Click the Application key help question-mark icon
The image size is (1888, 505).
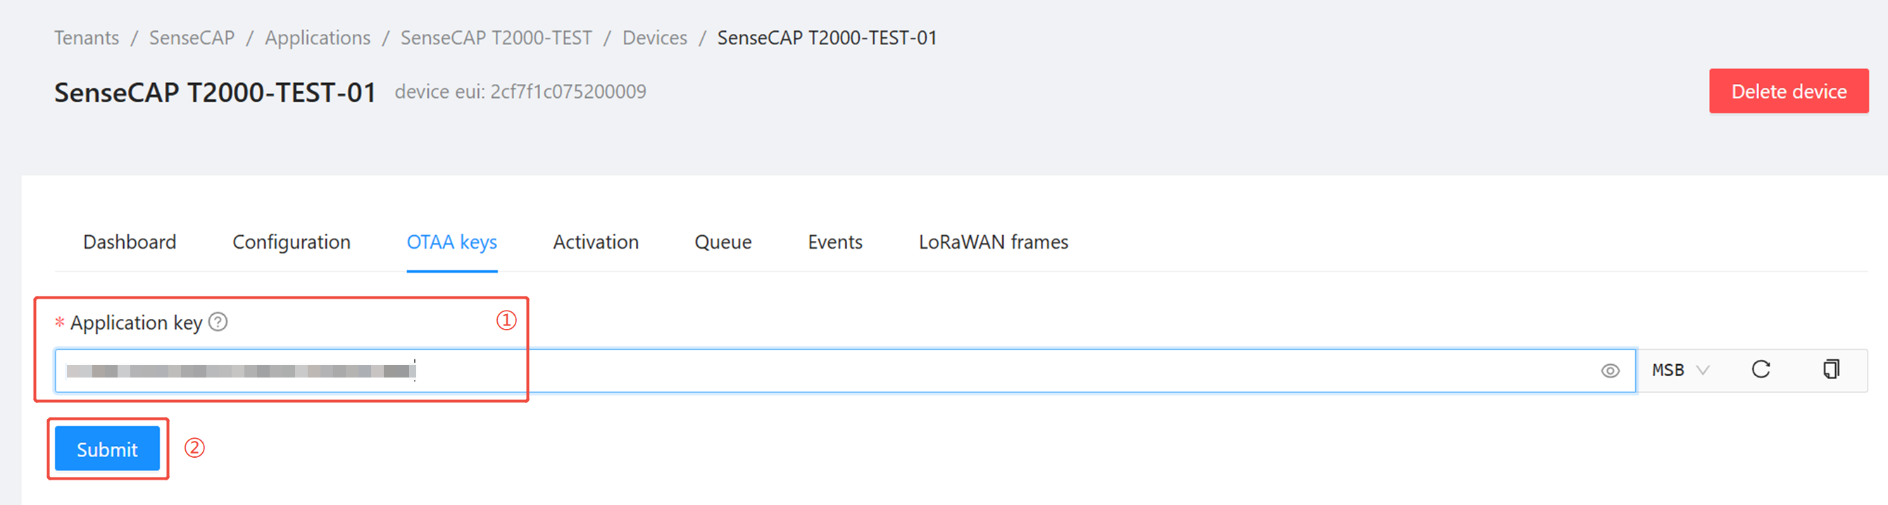point(218,322)
